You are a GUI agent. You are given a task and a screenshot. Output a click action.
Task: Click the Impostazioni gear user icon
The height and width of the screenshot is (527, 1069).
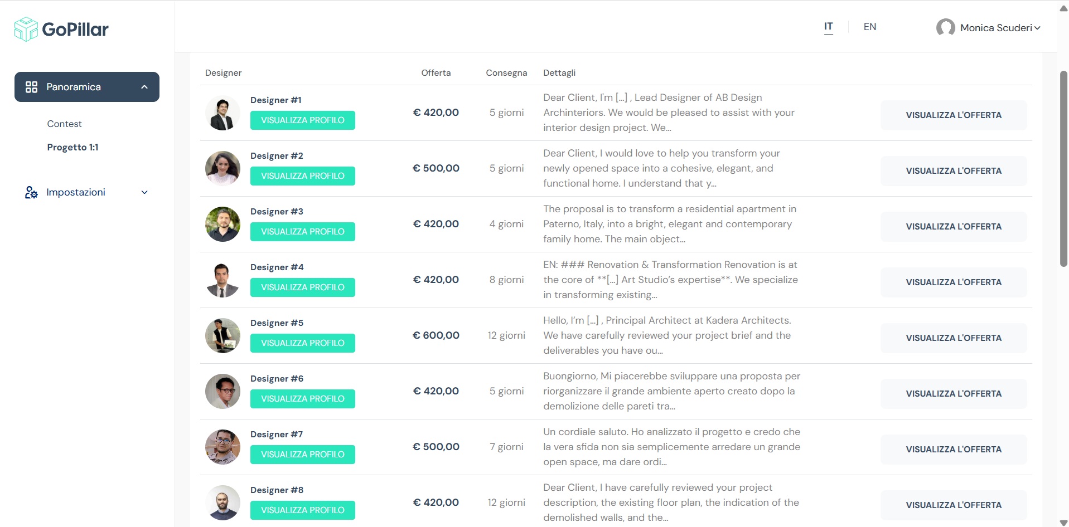pyautogui.click(x=31, y=192)
